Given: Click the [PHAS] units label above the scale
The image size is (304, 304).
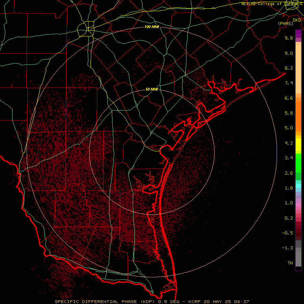Looking at the screenshot, I should tap(285, 24).
